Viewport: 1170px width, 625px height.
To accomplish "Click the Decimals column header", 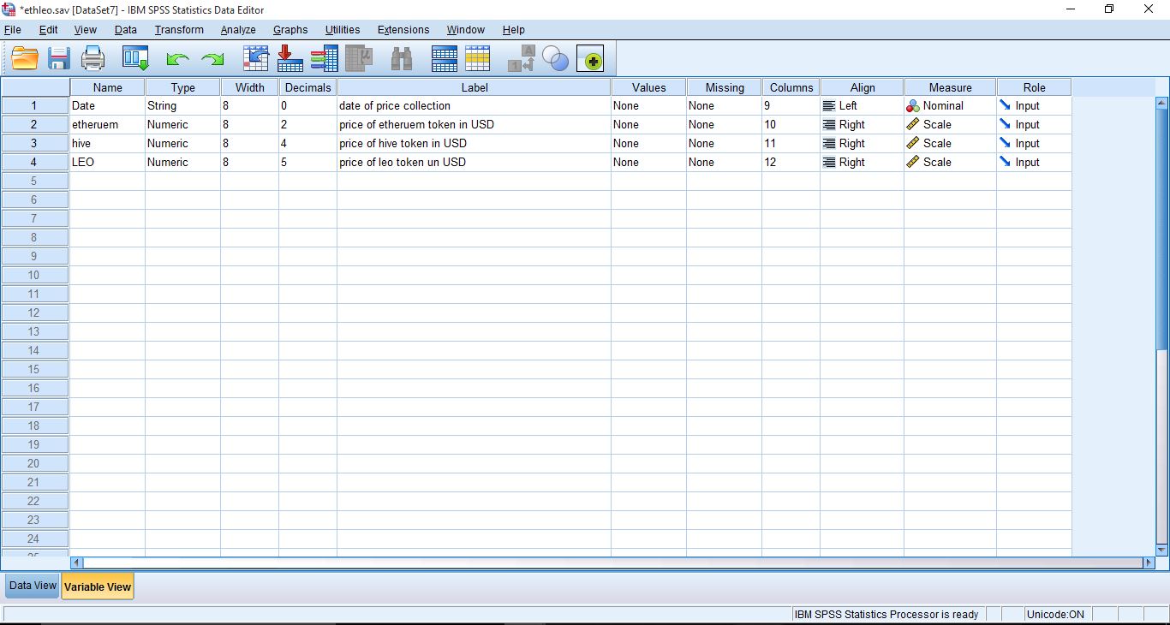I will pos(307,87).
